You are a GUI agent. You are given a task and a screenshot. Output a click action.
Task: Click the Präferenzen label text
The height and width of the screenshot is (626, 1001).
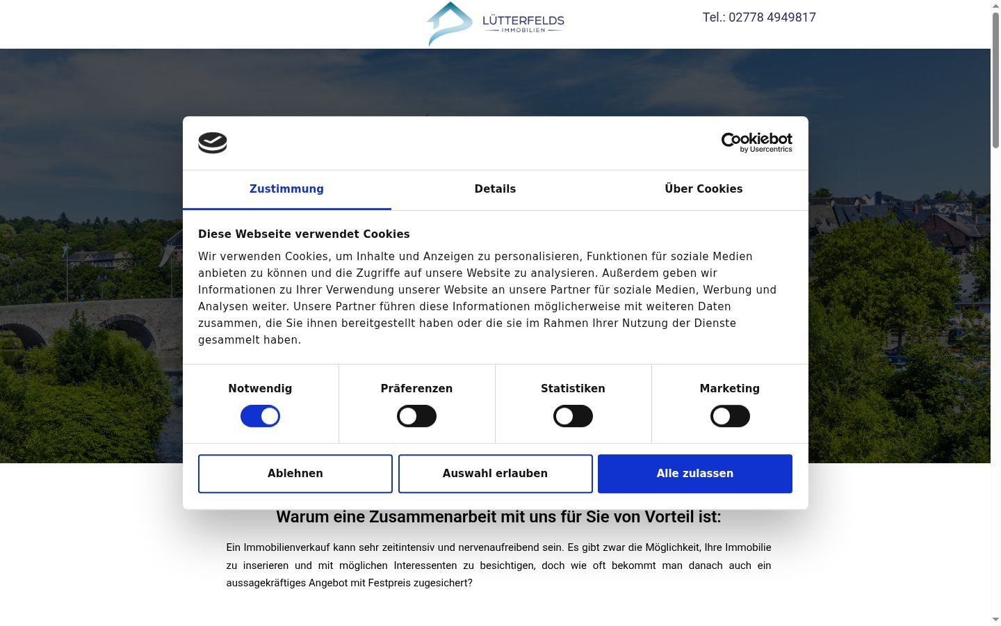[x=416, y=389]
